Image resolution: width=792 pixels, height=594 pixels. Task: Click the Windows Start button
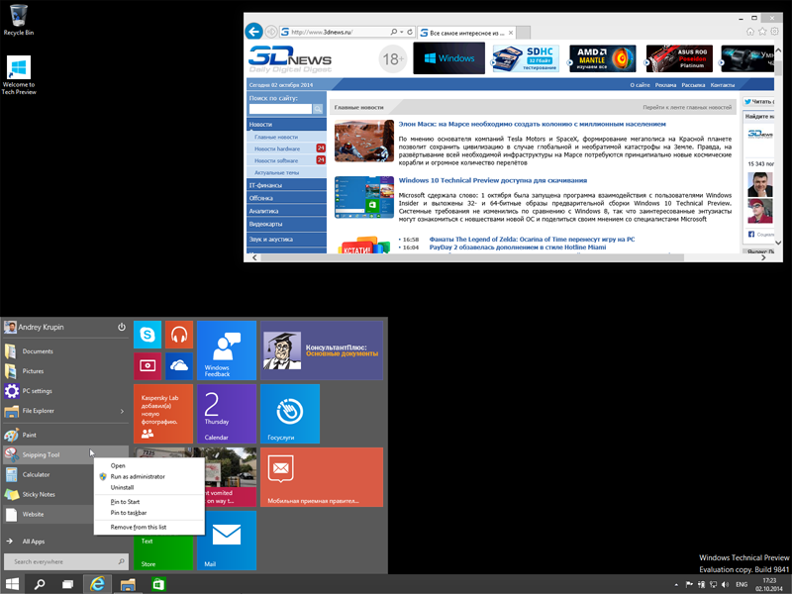[x=12, y=584]
